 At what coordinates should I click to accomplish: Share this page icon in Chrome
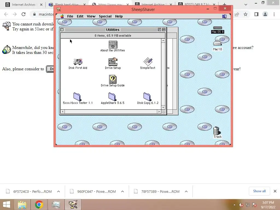tap(237, 14)
